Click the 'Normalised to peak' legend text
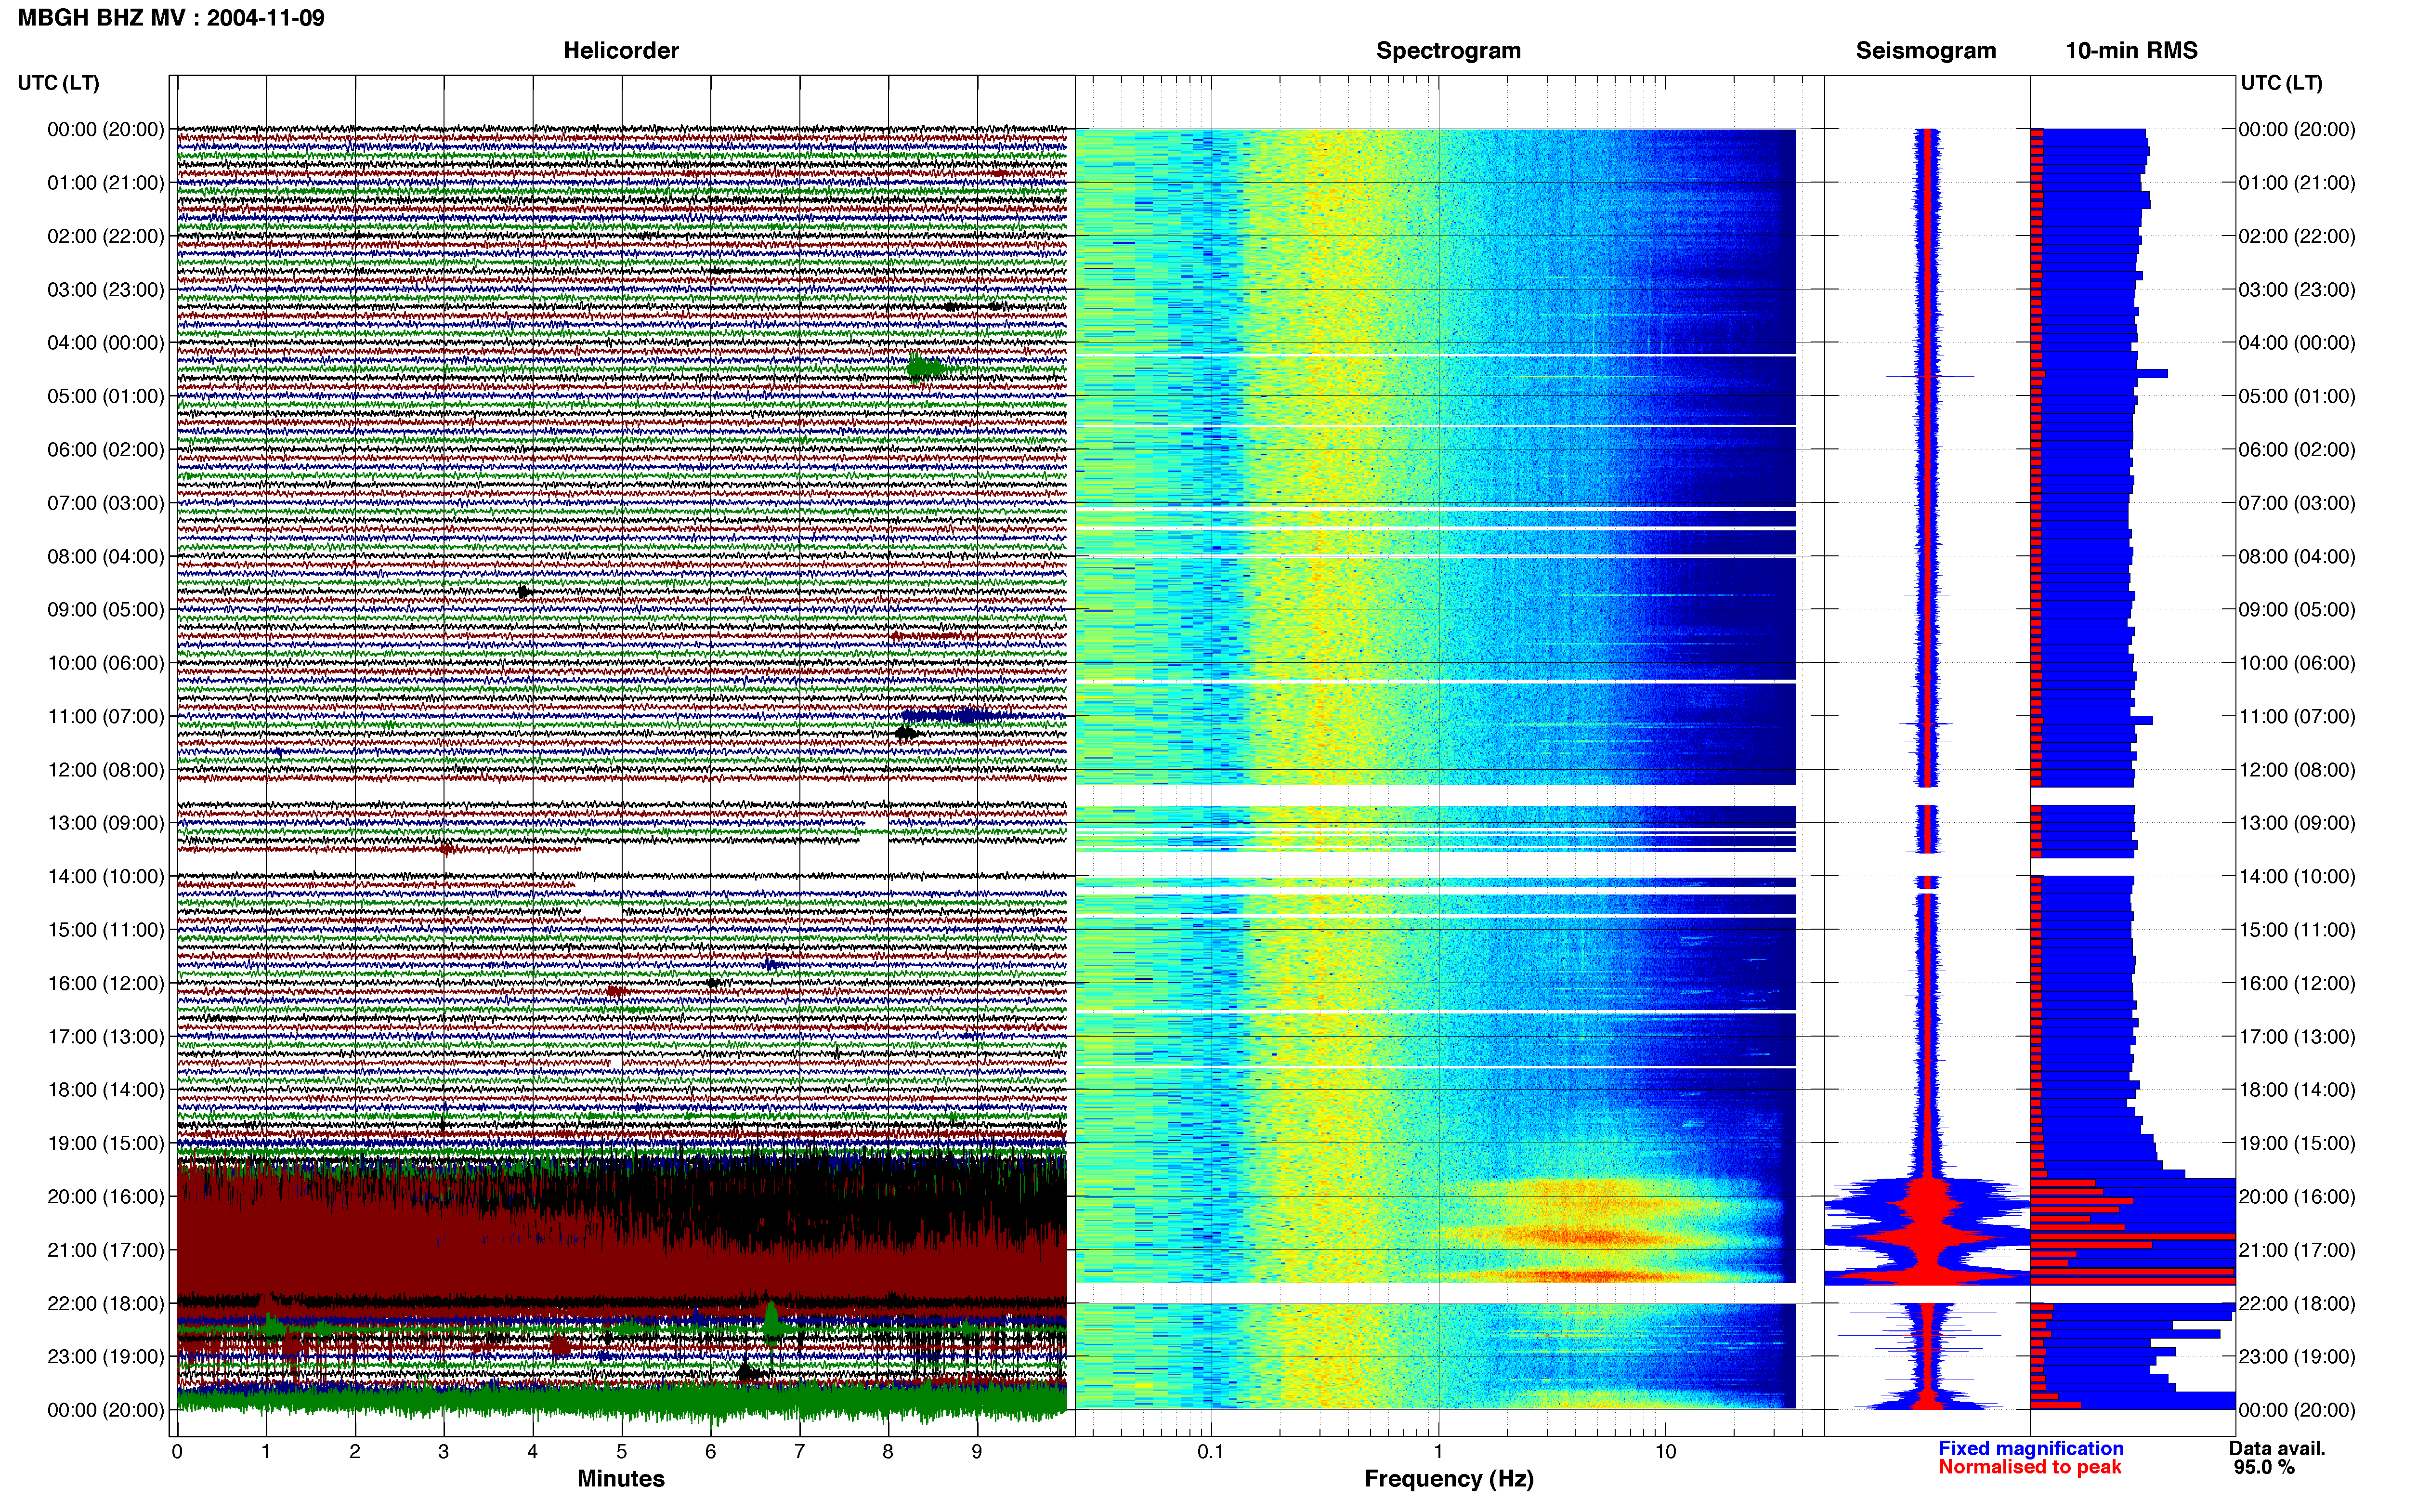2417x1512 pixels. point(2029,1467)
